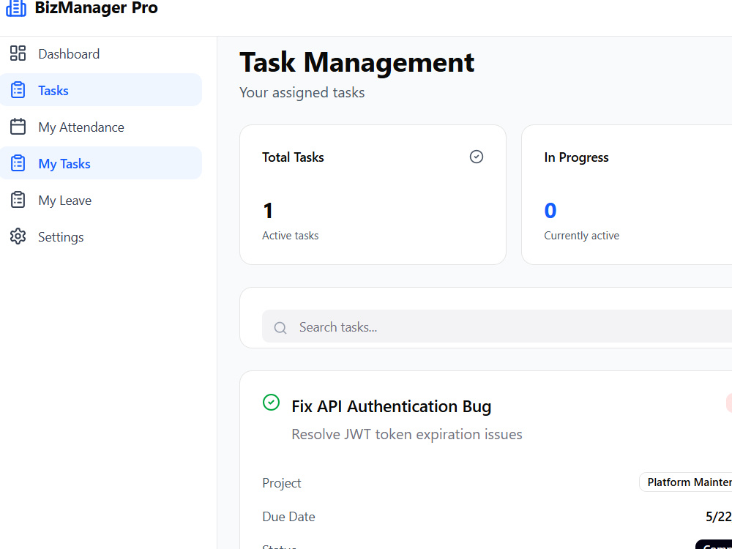This screenshot has width=732, height=549.
Task: Go to My Attendance
Action: click(101, 127)
